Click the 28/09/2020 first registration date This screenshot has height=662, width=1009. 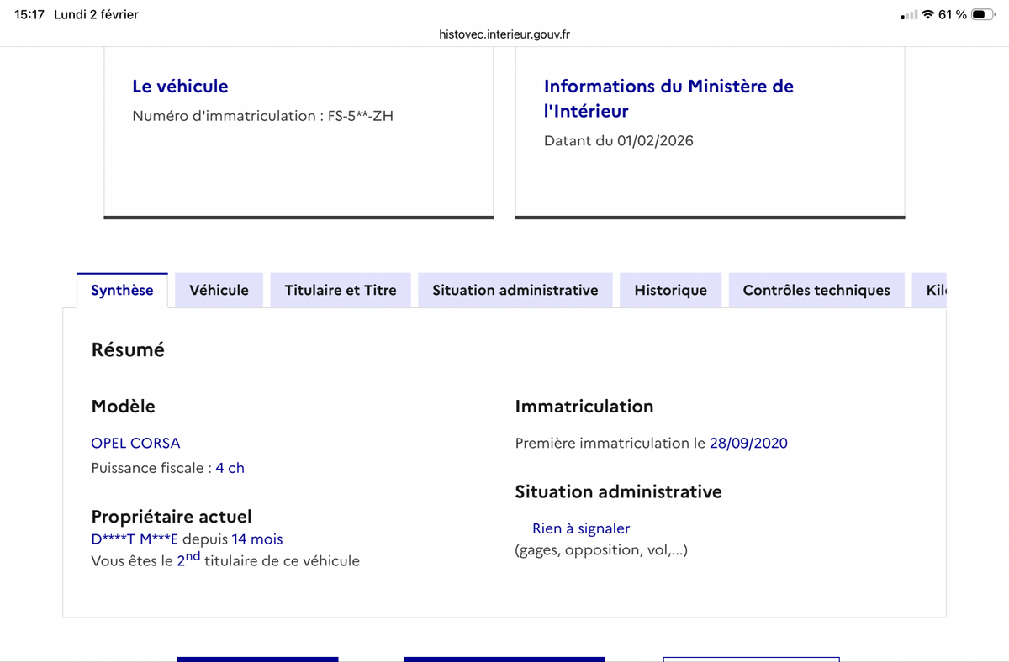(x=748, y=443)
